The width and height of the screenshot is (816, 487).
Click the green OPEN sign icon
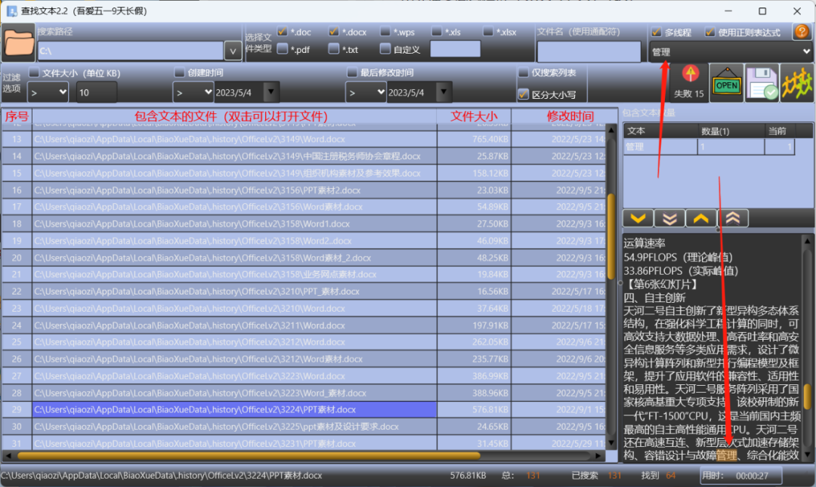click(x=727, y=83)
